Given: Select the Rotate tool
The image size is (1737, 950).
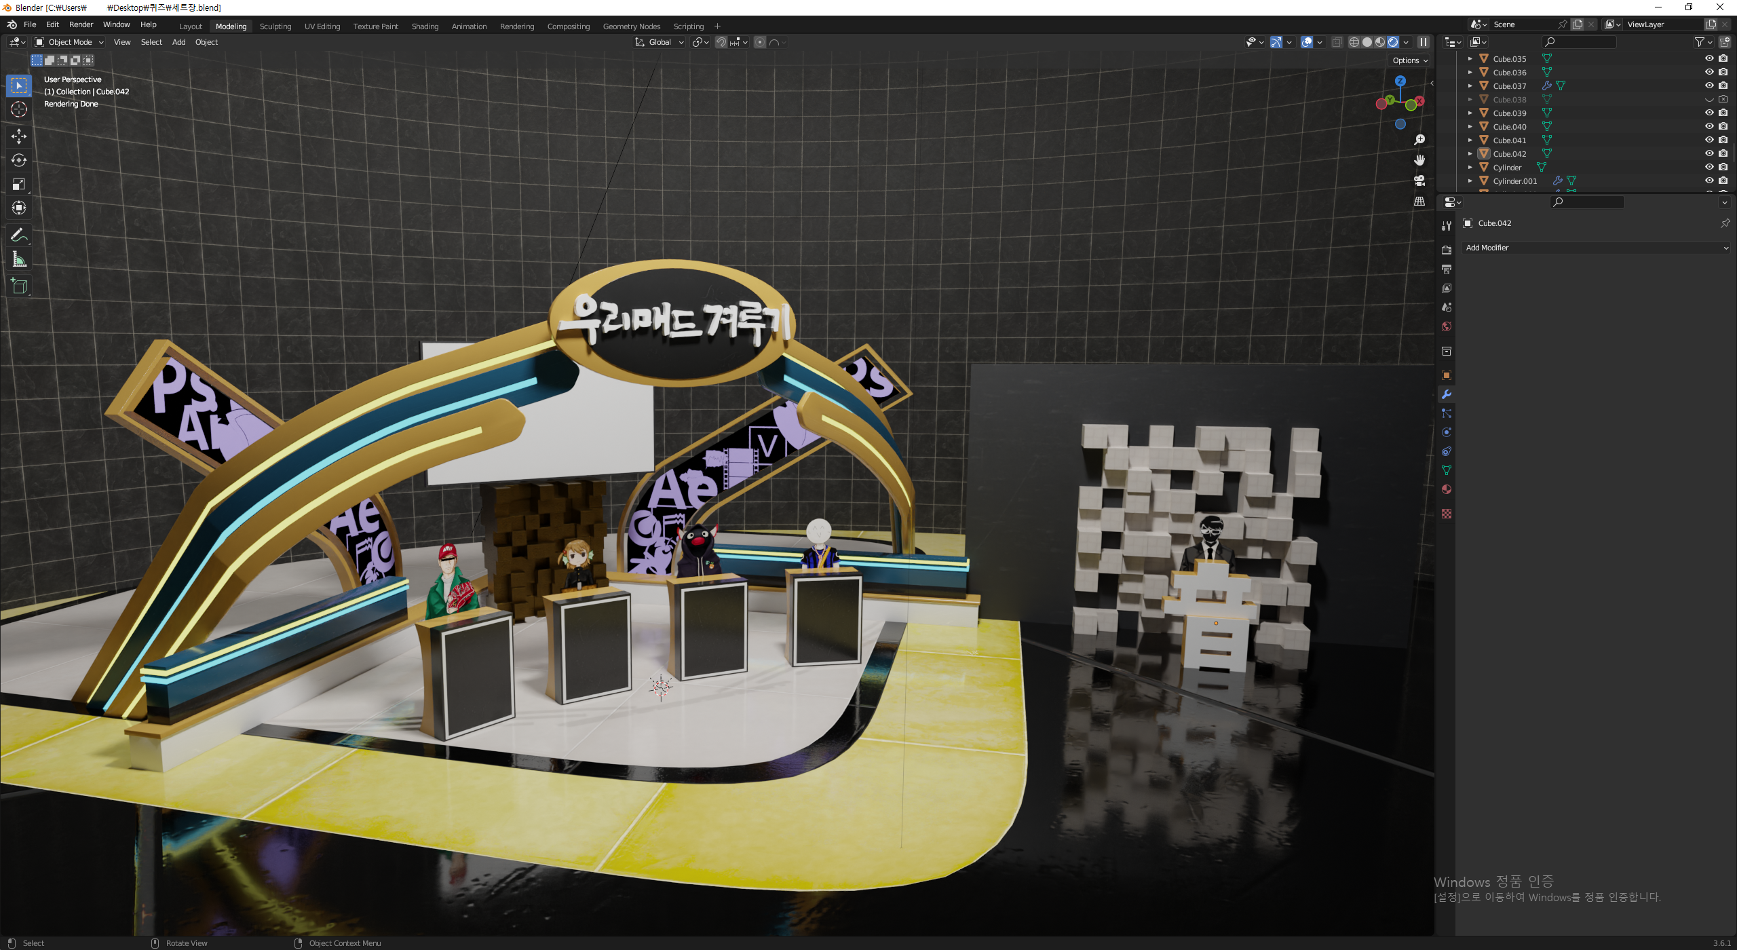Looking at the screenshot, I should point(19,160).
